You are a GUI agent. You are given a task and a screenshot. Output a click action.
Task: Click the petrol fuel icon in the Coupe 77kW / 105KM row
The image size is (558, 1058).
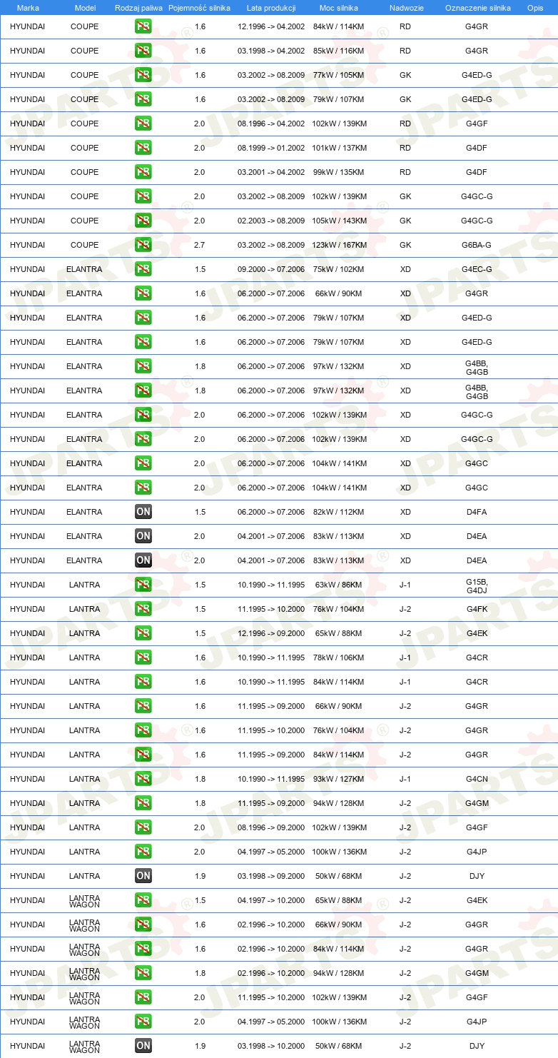(x=143, y=75)
